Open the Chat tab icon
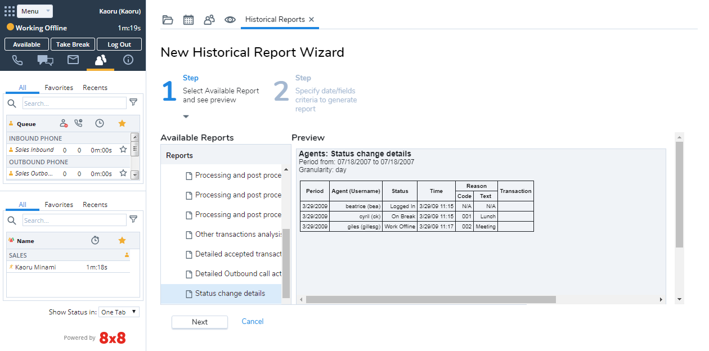The width and height of the screenshot is (709, 351). [46, 60]
